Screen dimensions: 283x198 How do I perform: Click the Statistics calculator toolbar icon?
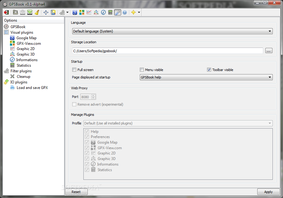[110, 12]
